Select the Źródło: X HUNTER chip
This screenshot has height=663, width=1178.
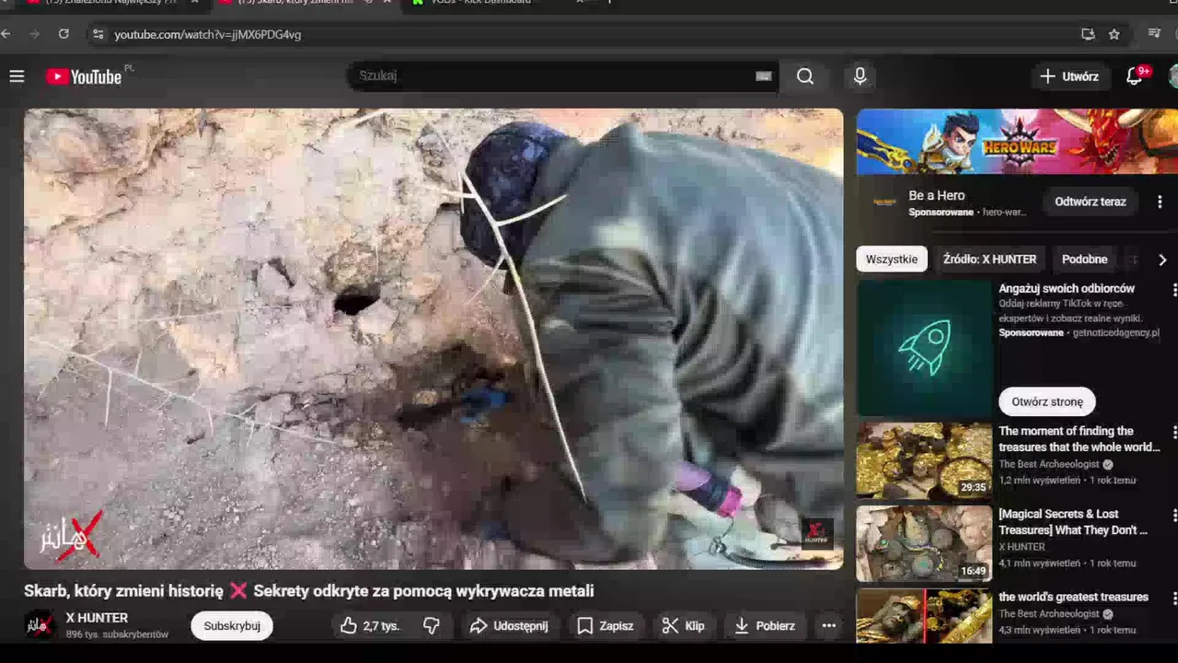click(x=989, y=260)
